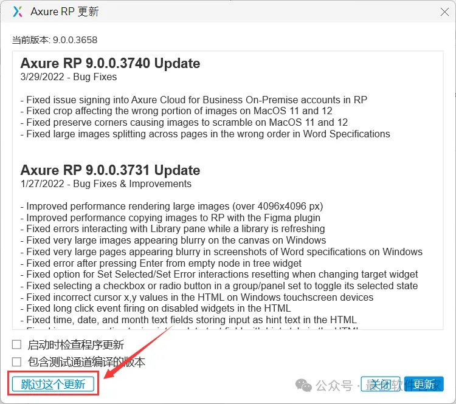This screenshot has height=404, width=456.
Task: Tick the 包含测试通道编译的版本 checkbox
Action: pos(16,362)
